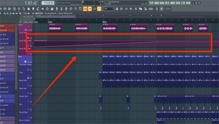Click the project files page icon
Image resolution: width=219 pixels, height=124 pixels.
(29, 9)
